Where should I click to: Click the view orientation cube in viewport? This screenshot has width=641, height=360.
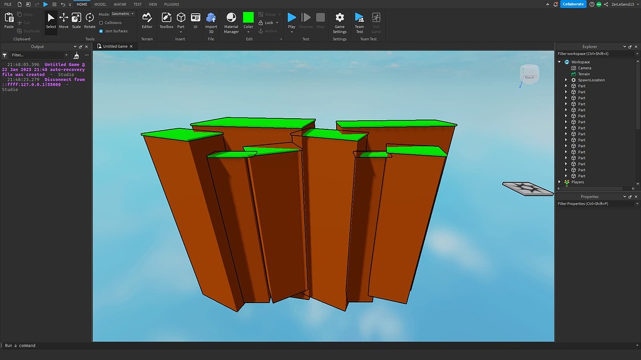529,75
